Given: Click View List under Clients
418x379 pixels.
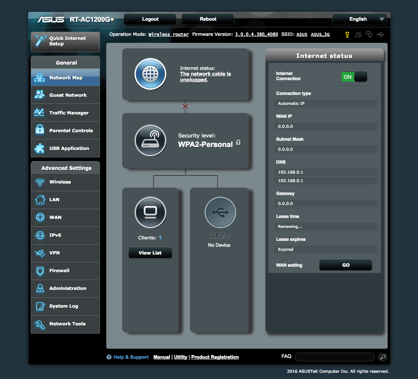Looking at the screenshot, I should coord(150,253).
